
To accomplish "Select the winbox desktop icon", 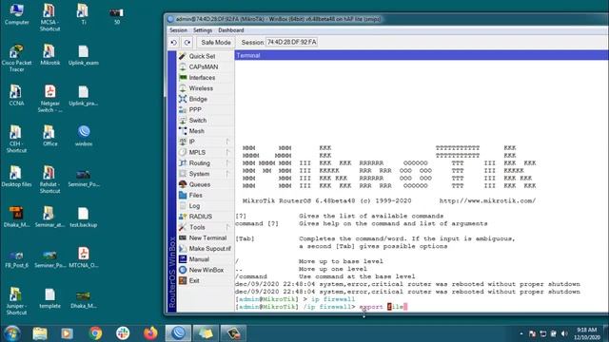I will (x=84, y=136).
